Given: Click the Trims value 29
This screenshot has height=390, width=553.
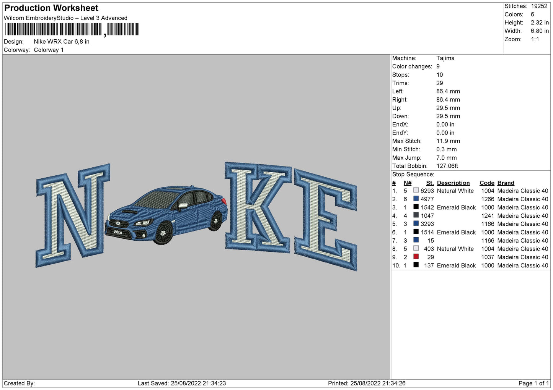Looking at the screenshot, I should pos(440,83).
